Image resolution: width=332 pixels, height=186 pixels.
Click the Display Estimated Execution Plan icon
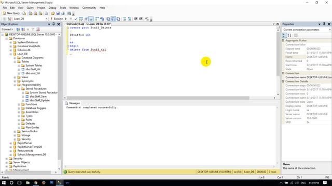click(81, 19)
